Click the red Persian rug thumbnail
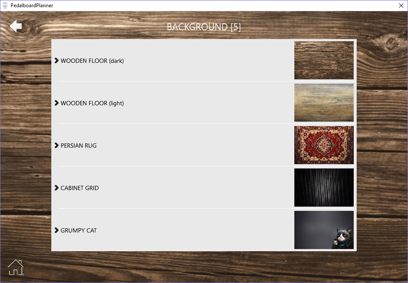 click(324, 145)
